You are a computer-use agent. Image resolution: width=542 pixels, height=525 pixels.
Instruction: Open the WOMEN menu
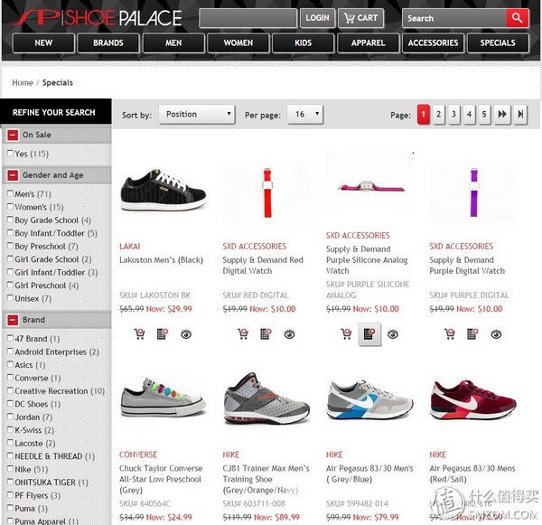pyautogui.click(x=238, y=42)
